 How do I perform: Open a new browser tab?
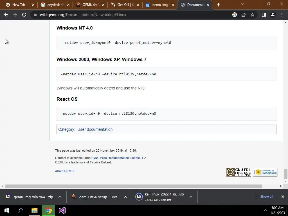[x=218, y=5]
